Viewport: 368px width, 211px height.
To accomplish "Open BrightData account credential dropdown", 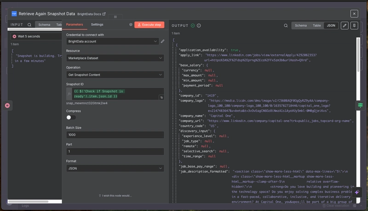I will point(112,41).
